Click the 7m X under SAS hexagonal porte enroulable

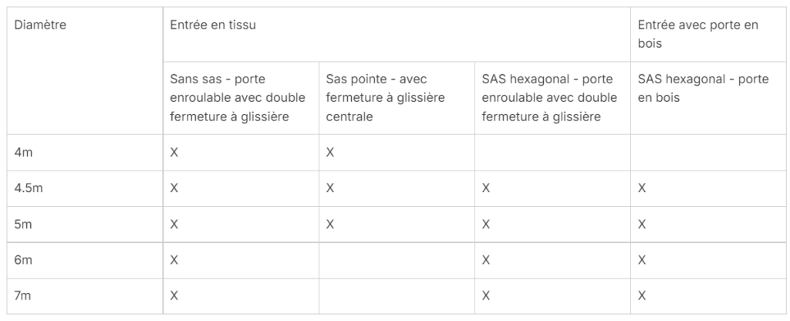click(486, 296)
